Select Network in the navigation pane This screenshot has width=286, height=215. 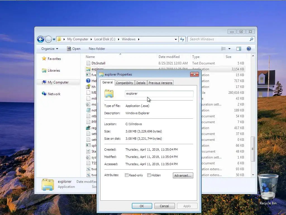pyautogui.click(x=54, y=94)
